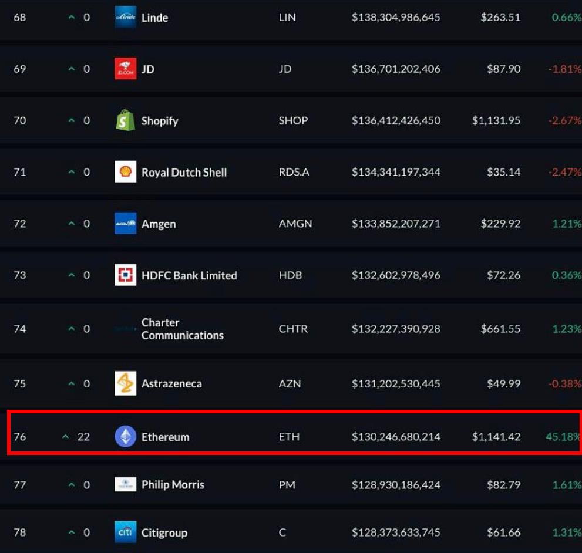Click Charter Communications price $661.55

[501, 329]
